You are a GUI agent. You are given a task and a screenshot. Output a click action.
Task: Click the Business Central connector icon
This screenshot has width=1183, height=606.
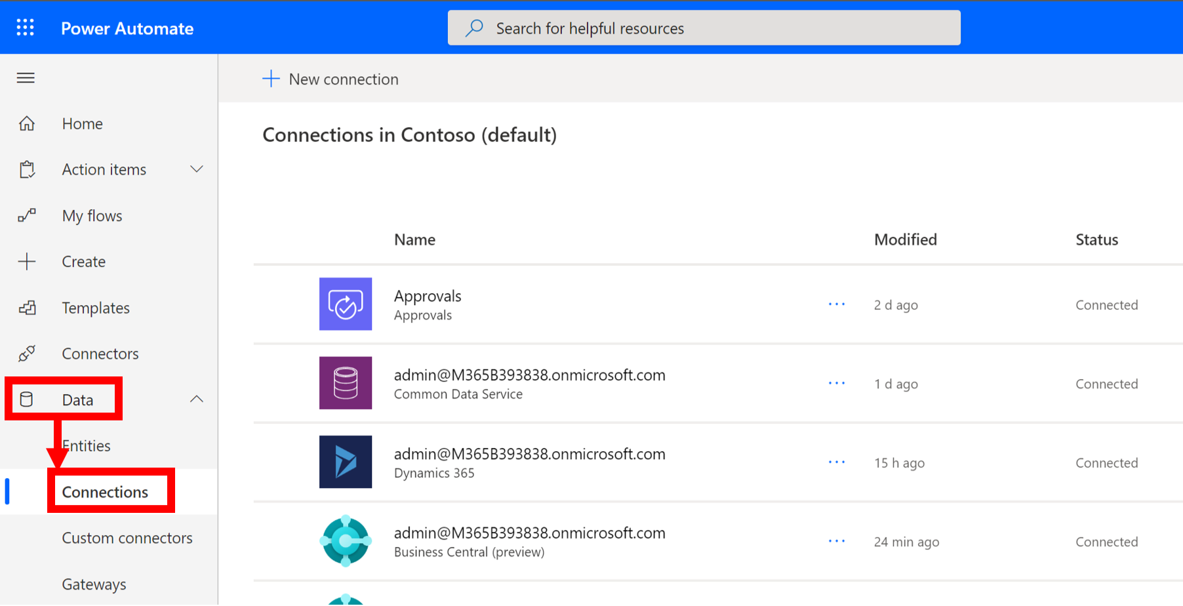pos(346,540)
